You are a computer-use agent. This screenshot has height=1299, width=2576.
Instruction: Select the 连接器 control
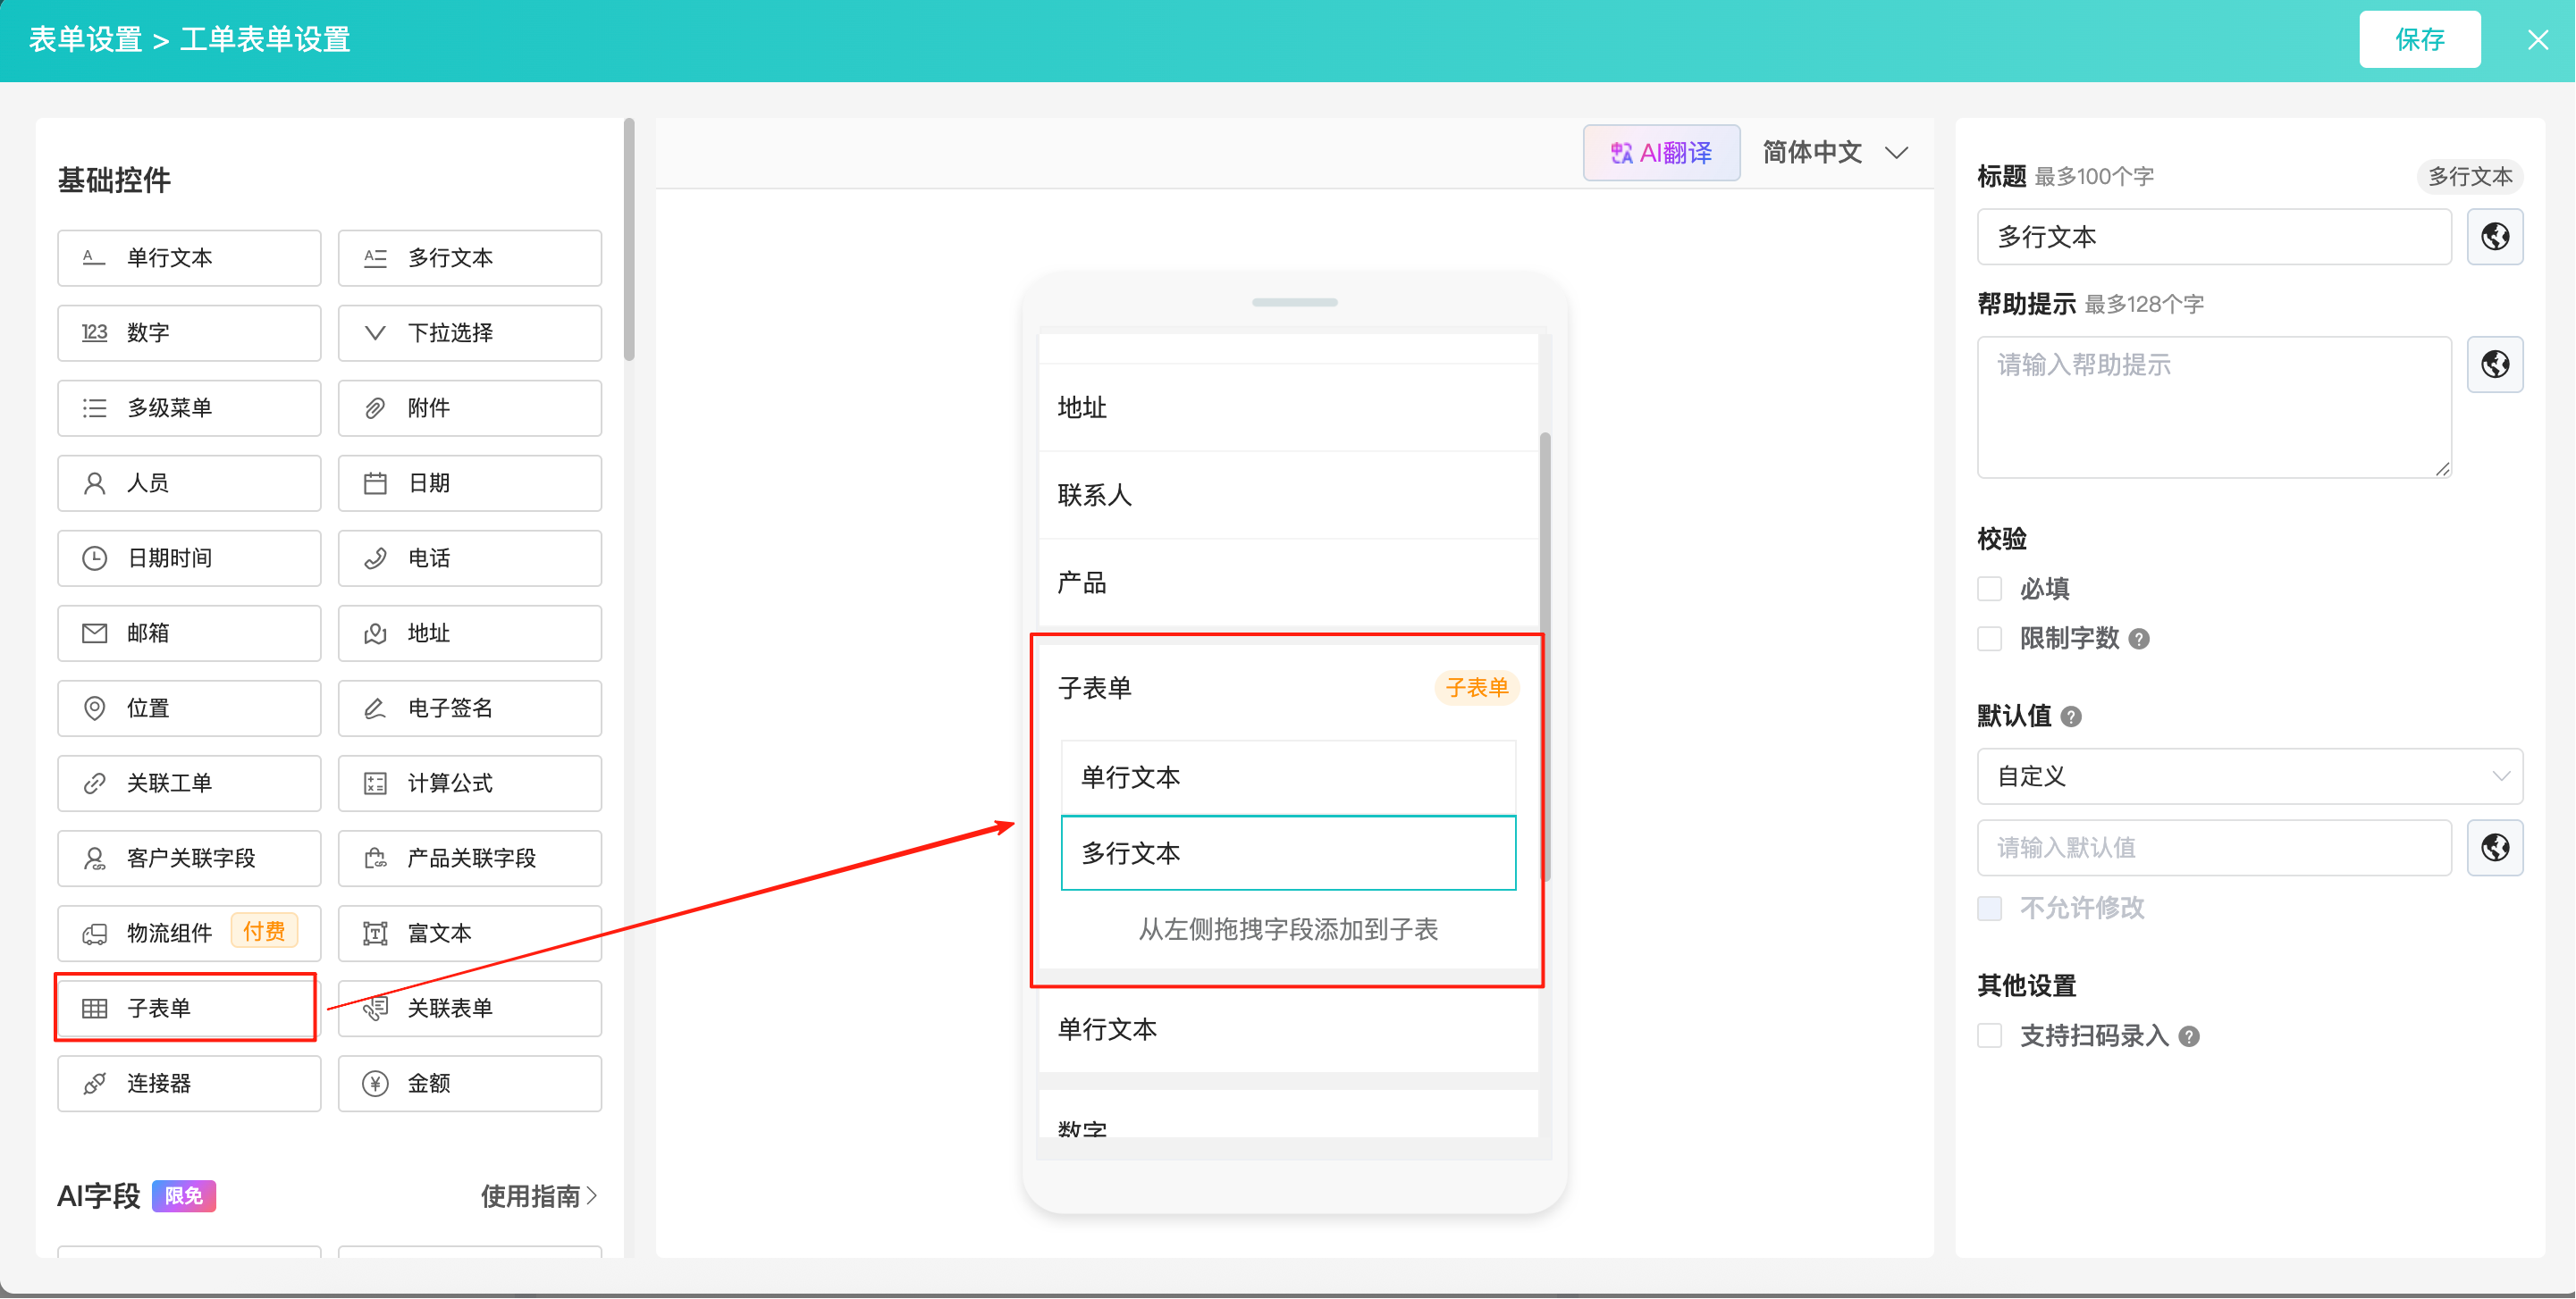coord(189,1083)
